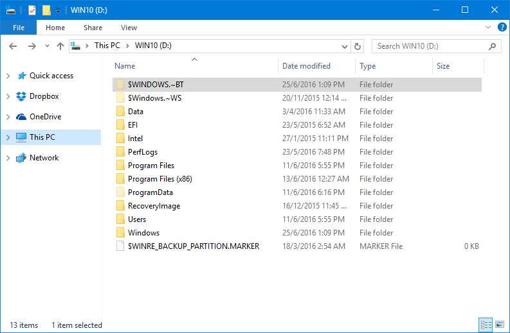Screen dimensions: 510x333
Task: Maximize the WIN10 (D:) window
Action: coord(465,10)
